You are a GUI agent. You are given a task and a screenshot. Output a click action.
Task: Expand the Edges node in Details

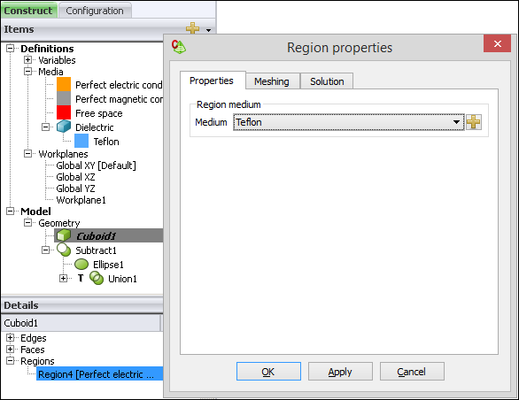[11, 338]
